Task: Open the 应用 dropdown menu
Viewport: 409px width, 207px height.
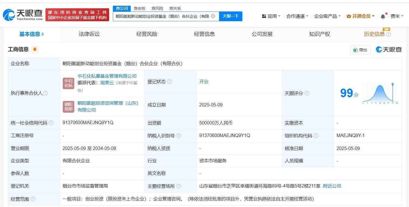Action: point(271,16)
